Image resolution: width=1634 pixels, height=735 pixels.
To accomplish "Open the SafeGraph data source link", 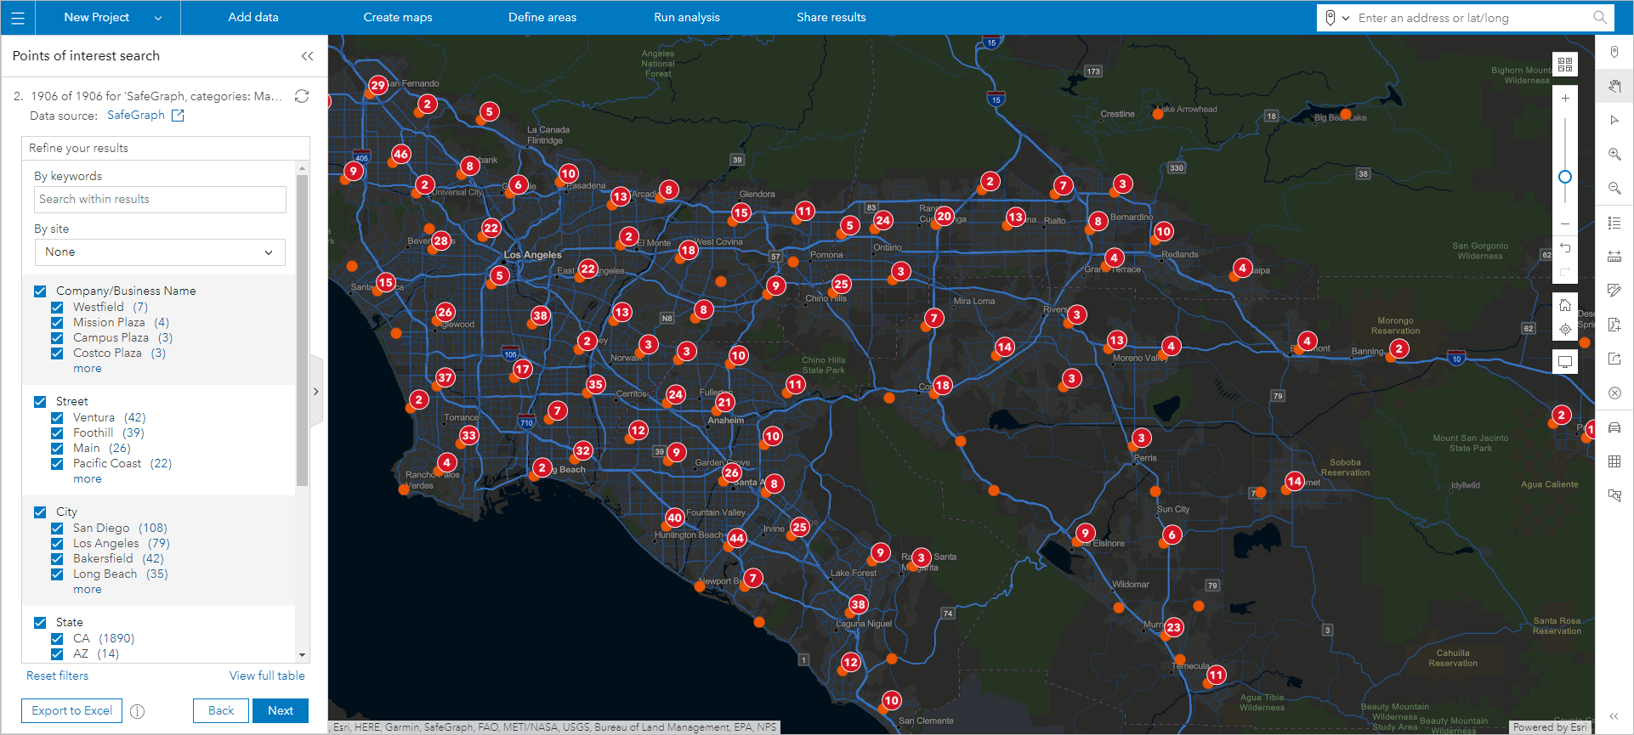I will 136,116.
